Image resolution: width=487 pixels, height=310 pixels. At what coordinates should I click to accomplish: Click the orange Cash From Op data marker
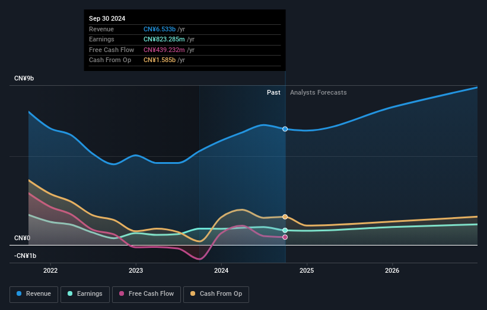pos(285,217)
